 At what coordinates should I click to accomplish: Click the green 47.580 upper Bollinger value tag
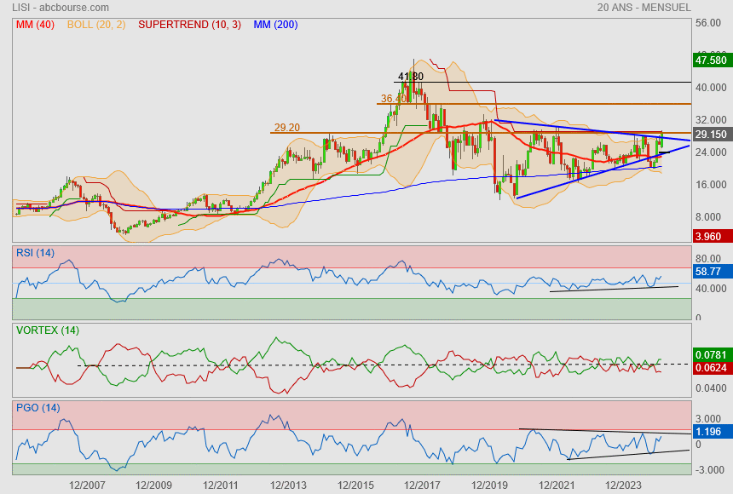[711, 60]
